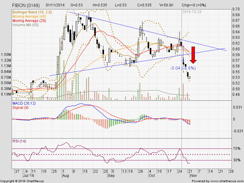244x183 pixels.
Task: Select the RSI (14) panel label
Action: pos(20,141)
